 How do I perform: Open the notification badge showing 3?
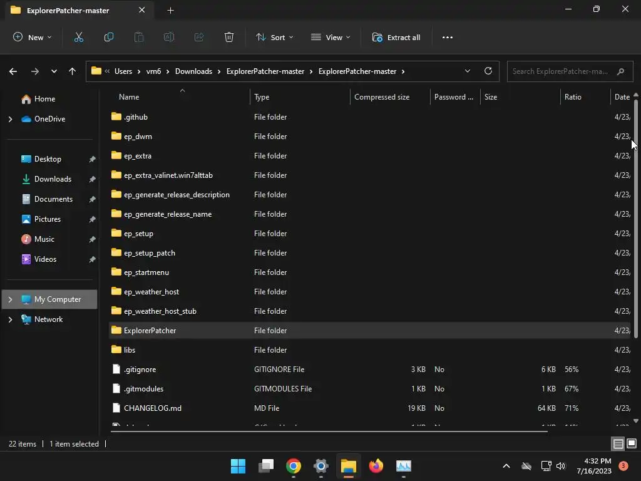click(623, 466)
